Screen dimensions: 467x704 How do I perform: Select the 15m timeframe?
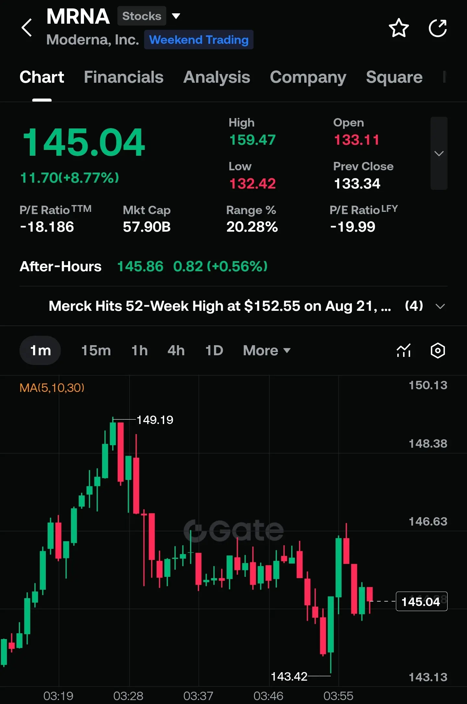96,350
